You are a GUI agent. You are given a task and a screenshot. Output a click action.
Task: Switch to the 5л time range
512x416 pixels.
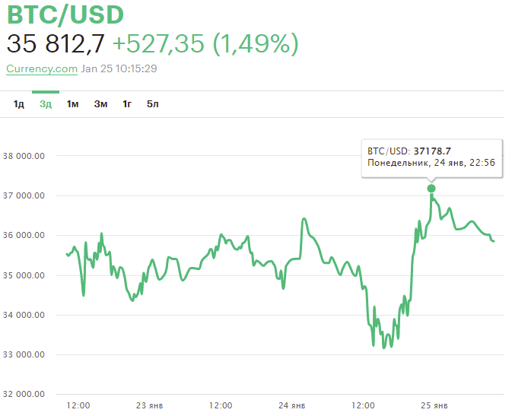point(153,104)
